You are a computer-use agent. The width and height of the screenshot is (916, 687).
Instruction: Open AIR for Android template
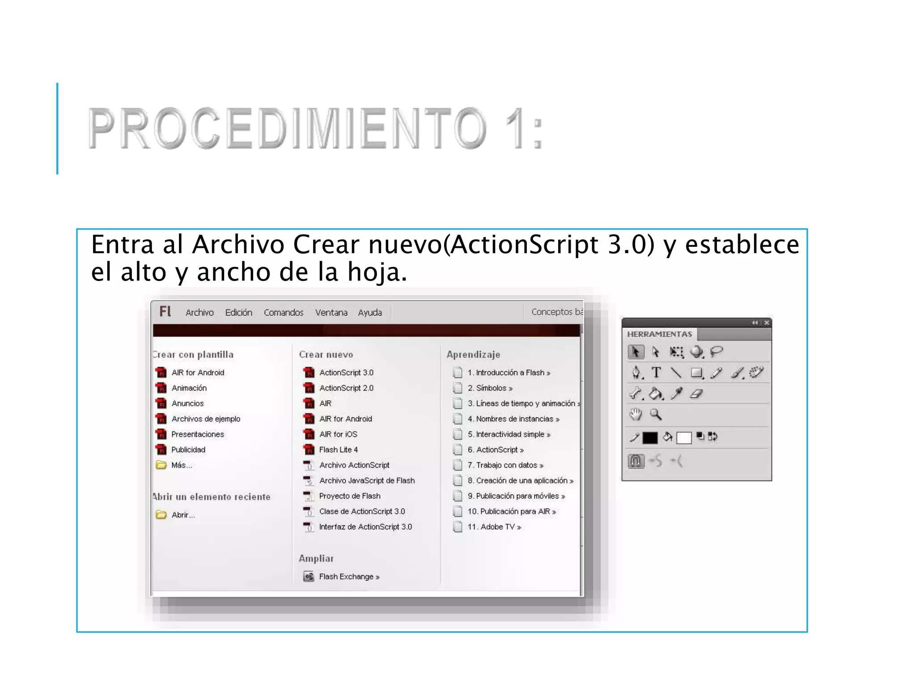[198, 373]
